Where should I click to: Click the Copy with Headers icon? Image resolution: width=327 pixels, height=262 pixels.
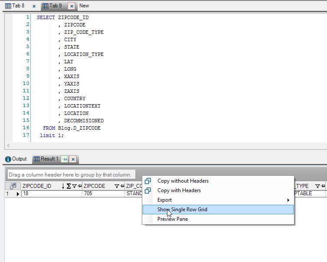tap(147, 190)
